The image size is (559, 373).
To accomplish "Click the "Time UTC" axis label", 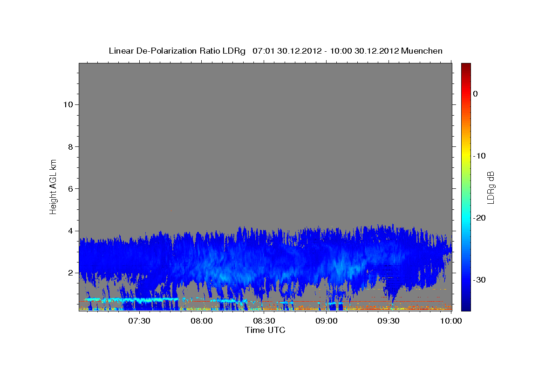I will pos(265,330).
